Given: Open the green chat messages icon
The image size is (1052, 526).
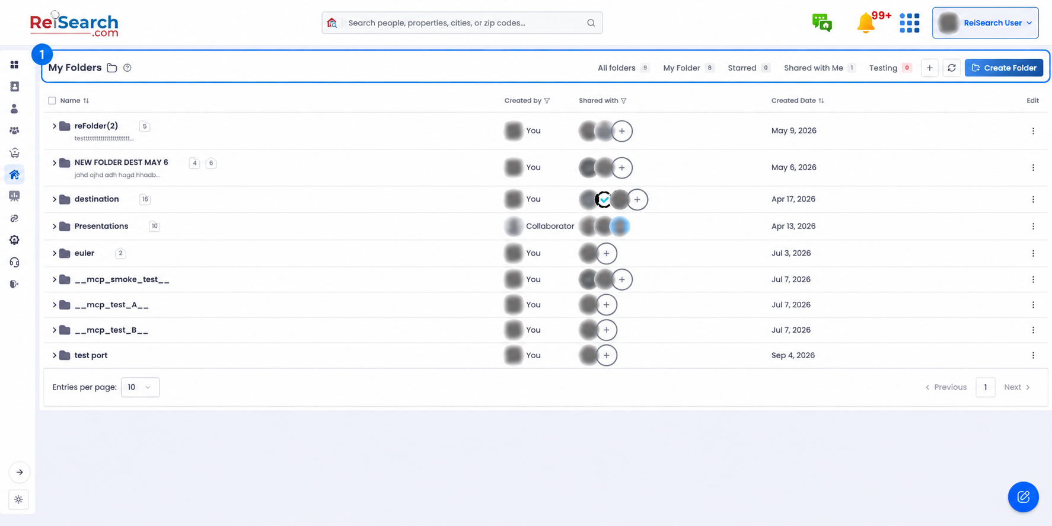Looking at the screenshot, I should (x=822, y=23).
